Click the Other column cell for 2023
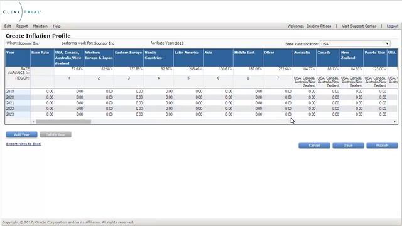This screenshot has height=226, width=402. [x=278, y=114]
